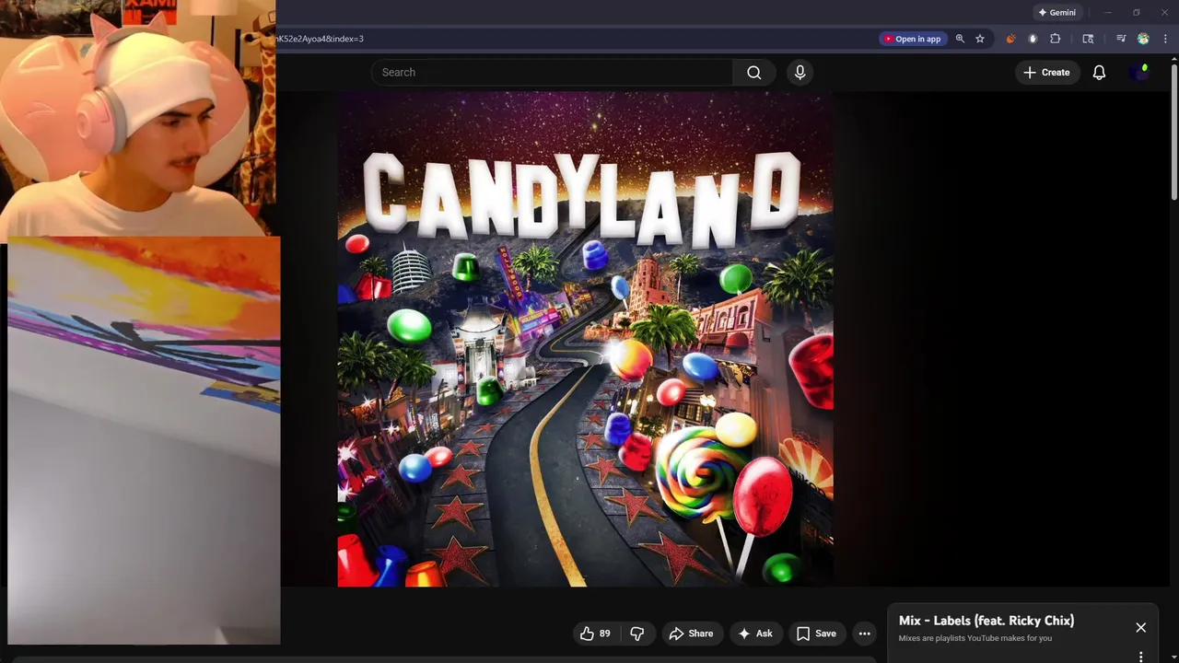
Task: Minimize the Chrome window
Action: 1108,13
